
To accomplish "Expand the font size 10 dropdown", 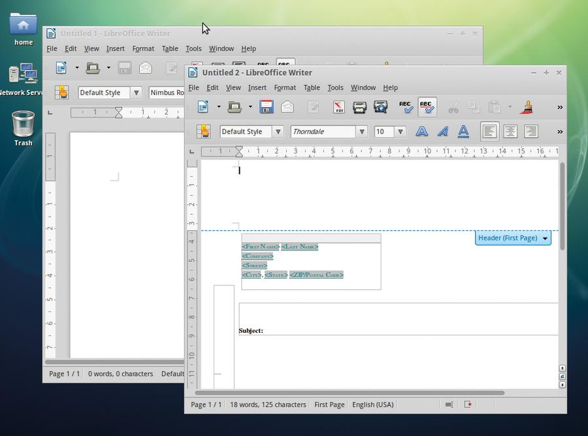I will pos(400,131).
